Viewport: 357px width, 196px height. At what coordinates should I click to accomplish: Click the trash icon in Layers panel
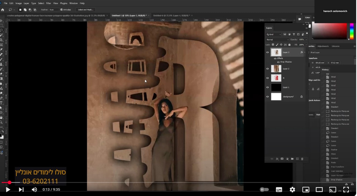point(302,159)
